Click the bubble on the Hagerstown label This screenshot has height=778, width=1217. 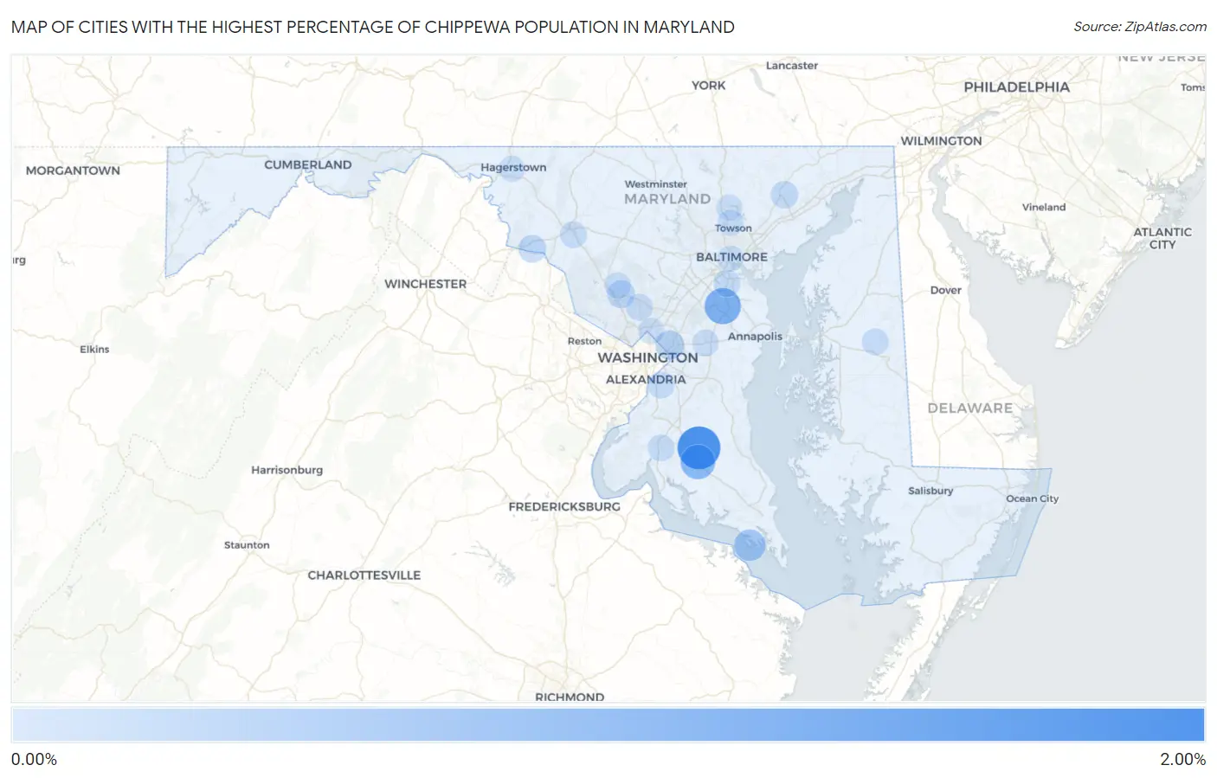[512, 168]
